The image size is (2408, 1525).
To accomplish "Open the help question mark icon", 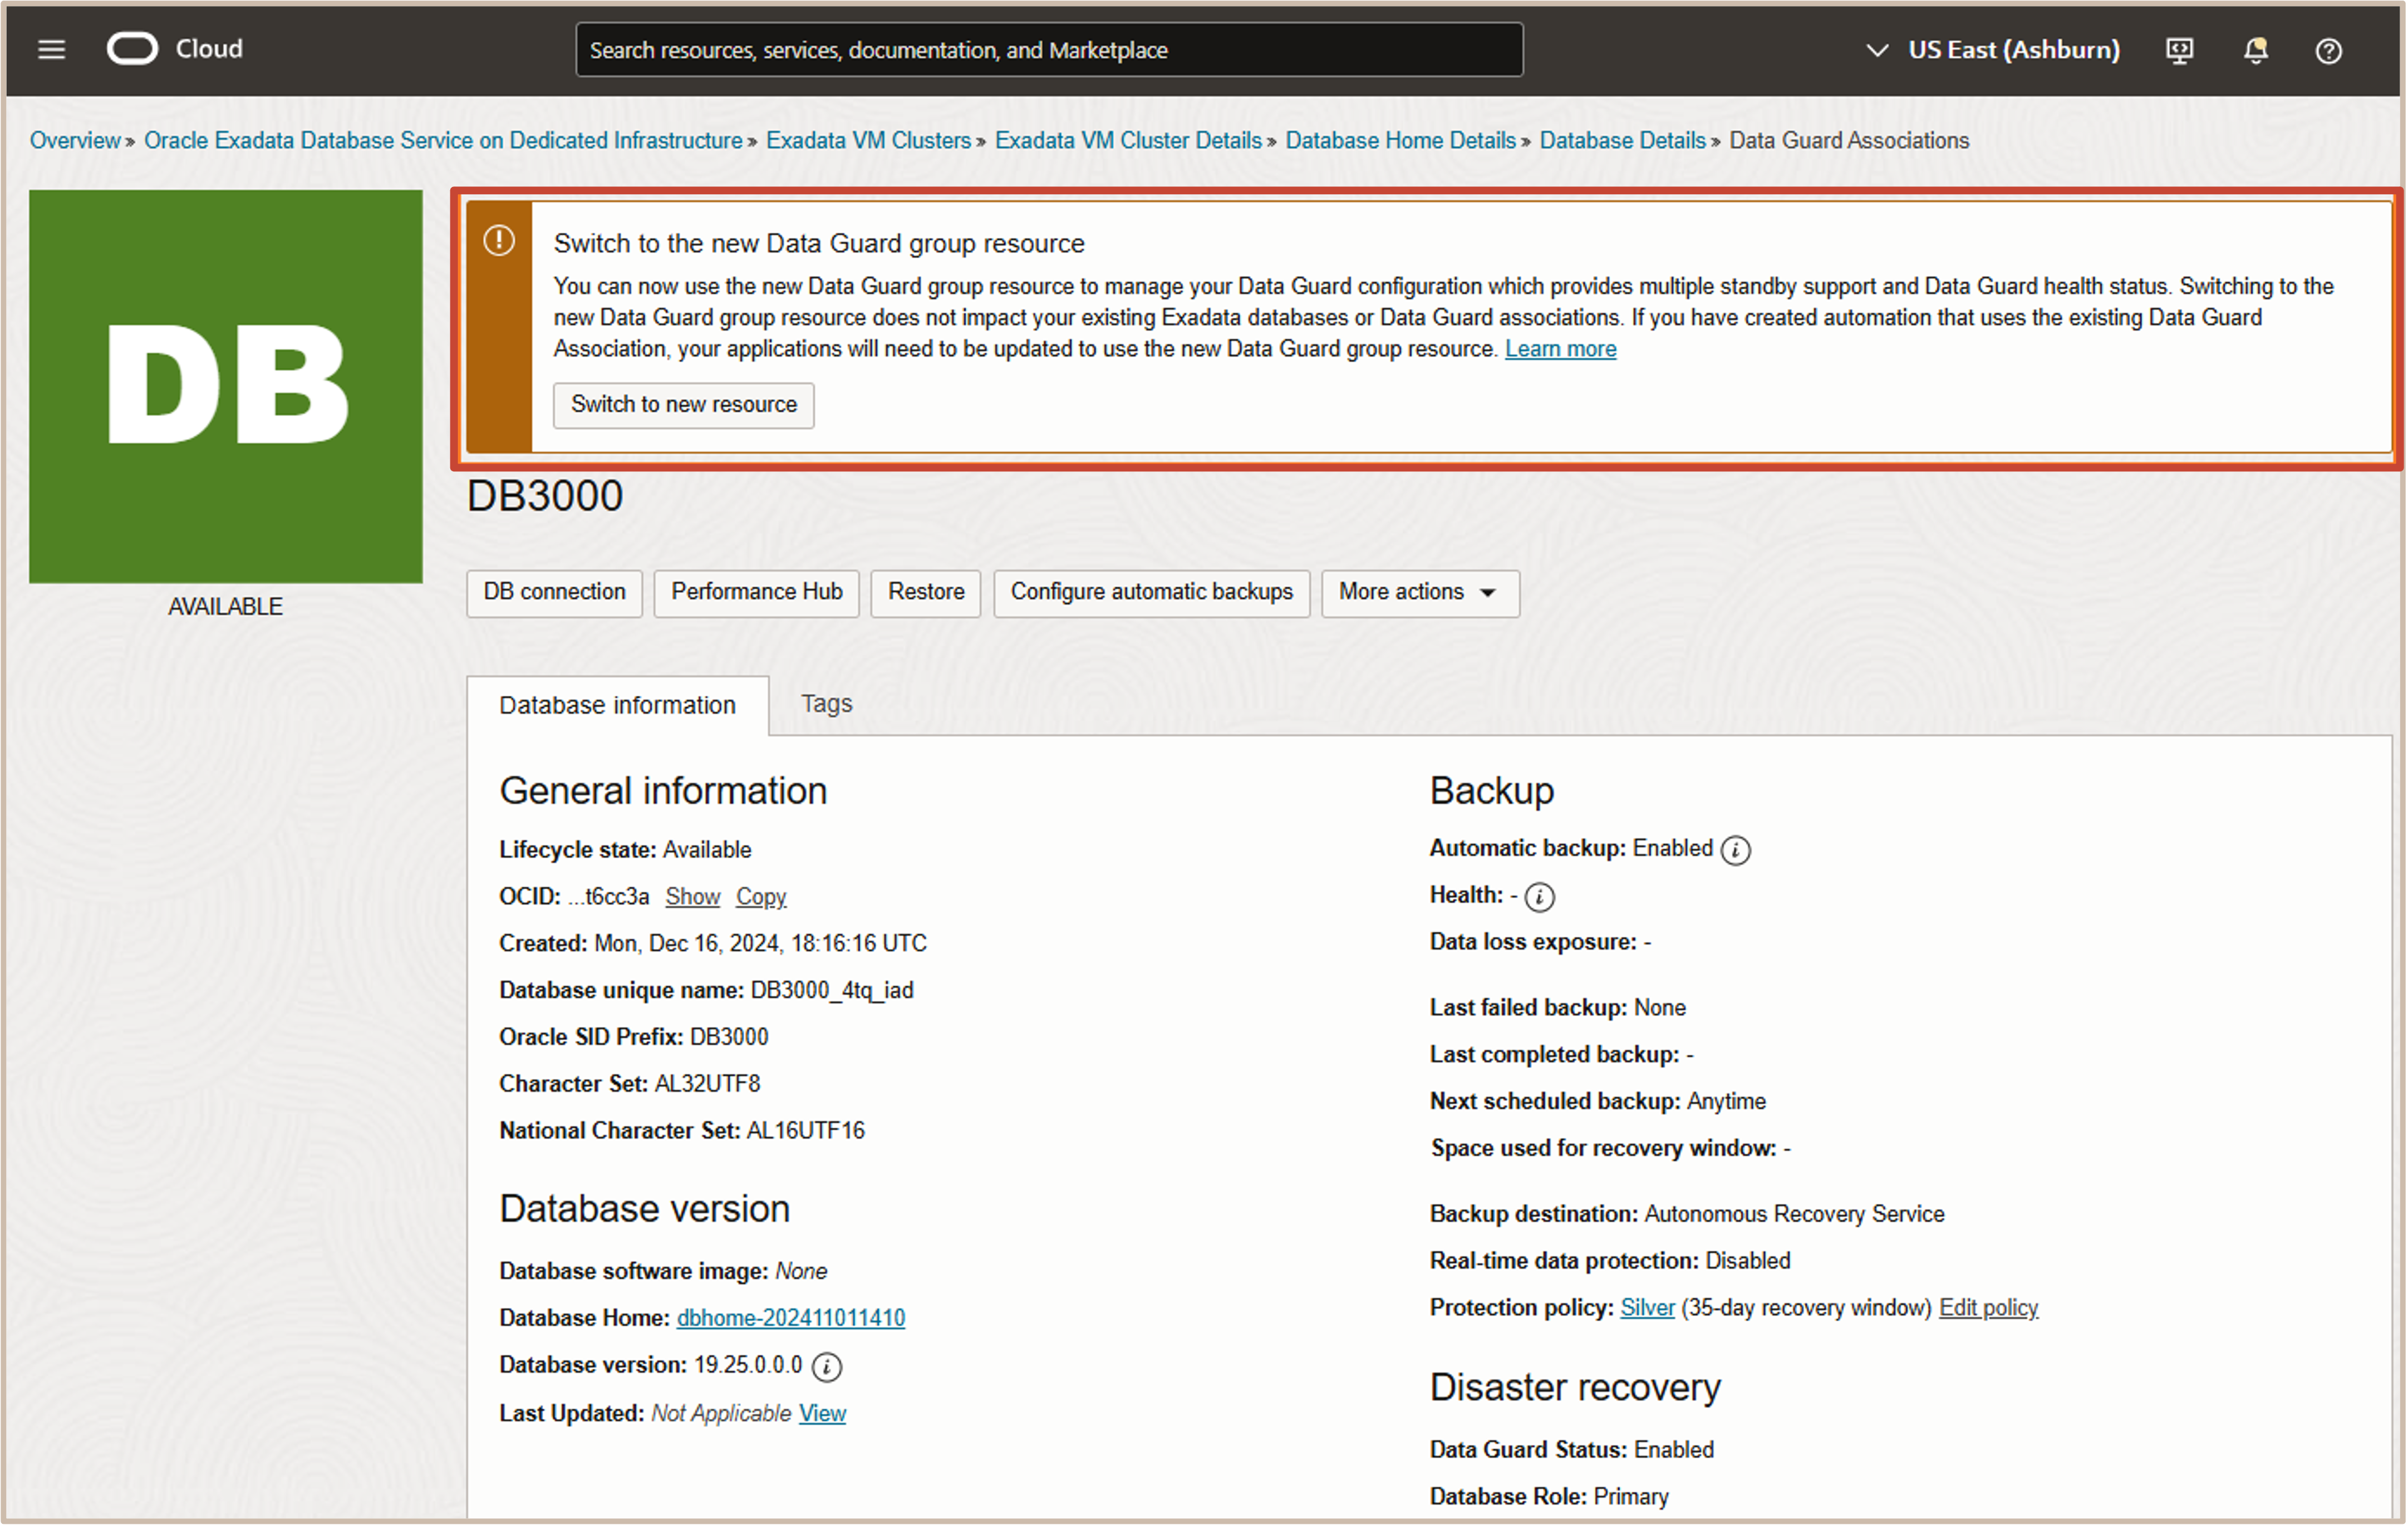I will tap(2328, 50).
